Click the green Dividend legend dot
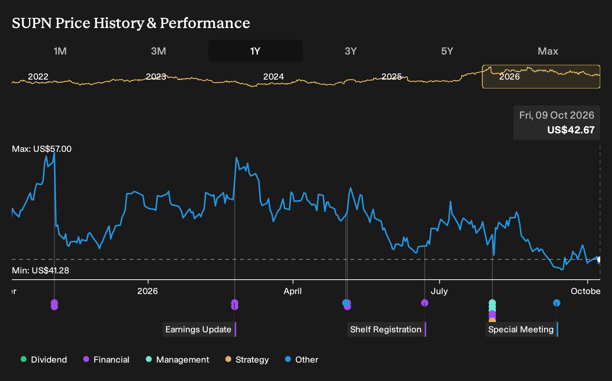Image resolution: width=612 pixels, height=381 pixels. [24, 359]
